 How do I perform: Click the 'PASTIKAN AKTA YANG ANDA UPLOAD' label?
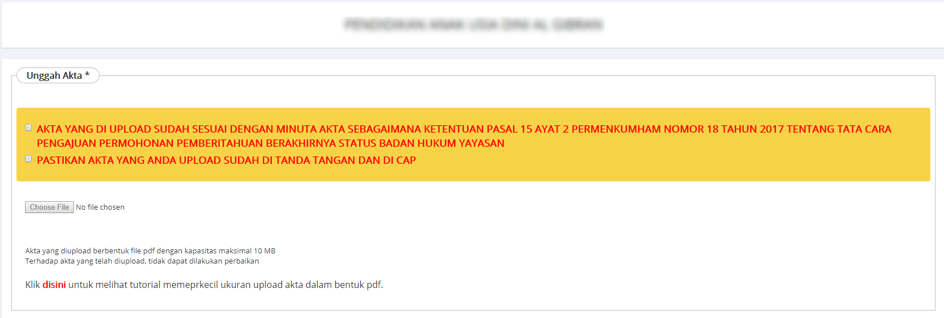[x=142, y=160]
